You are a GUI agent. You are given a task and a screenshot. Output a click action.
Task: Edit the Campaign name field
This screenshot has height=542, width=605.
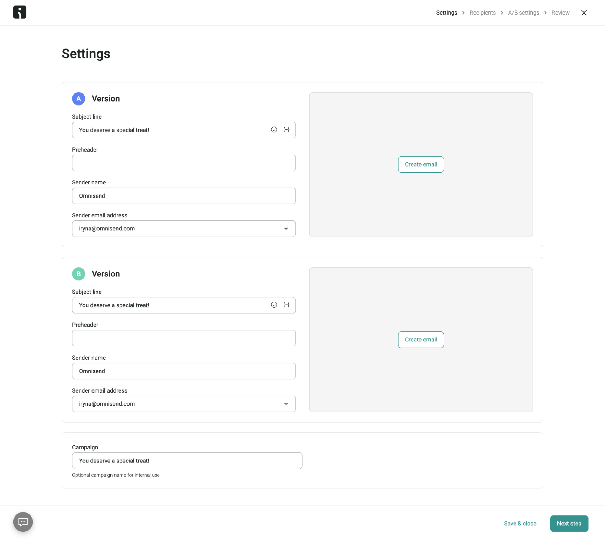pyautogui.click(x=187, y=460)
